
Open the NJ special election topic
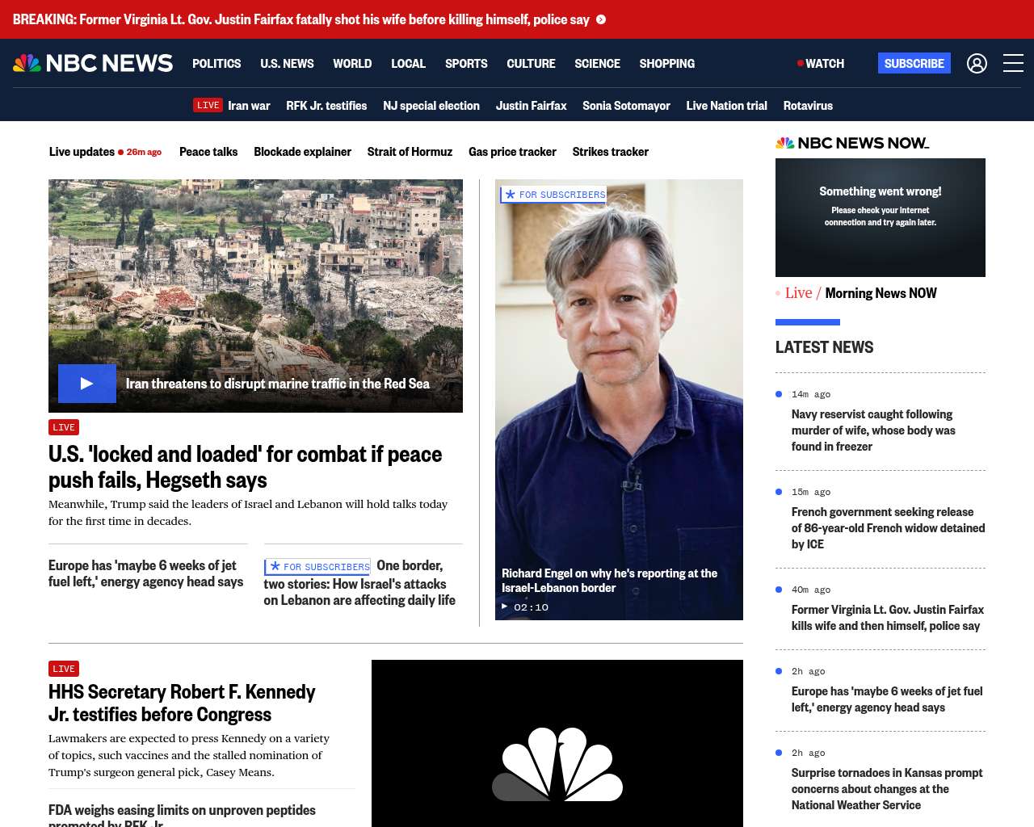point(431,105)
